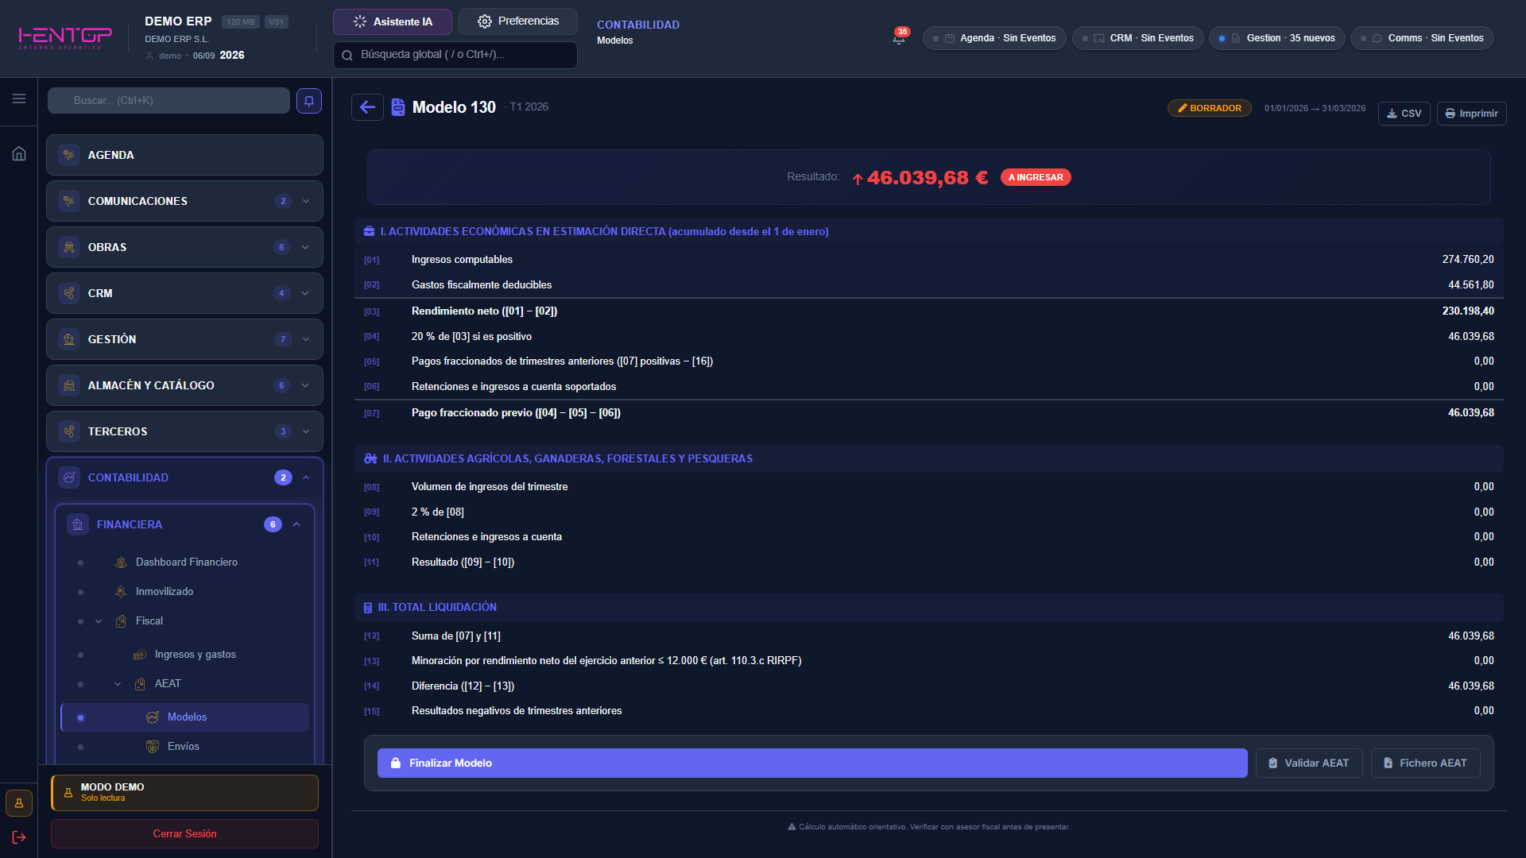
Task: Open the notifications bell with 35 badge
Action: point(899,37)
